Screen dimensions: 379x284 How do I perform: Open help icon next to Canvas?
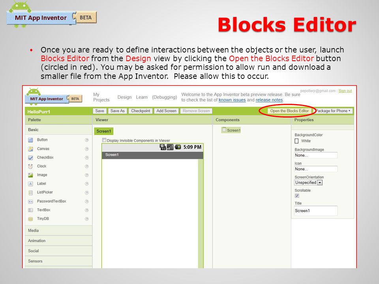(x=87, y=149)
